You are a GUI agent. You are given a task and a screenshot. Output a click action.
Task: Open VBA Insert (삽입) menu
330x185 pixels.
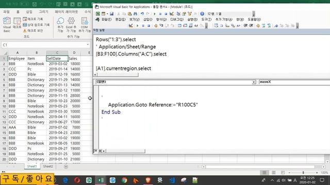point(148,20)
